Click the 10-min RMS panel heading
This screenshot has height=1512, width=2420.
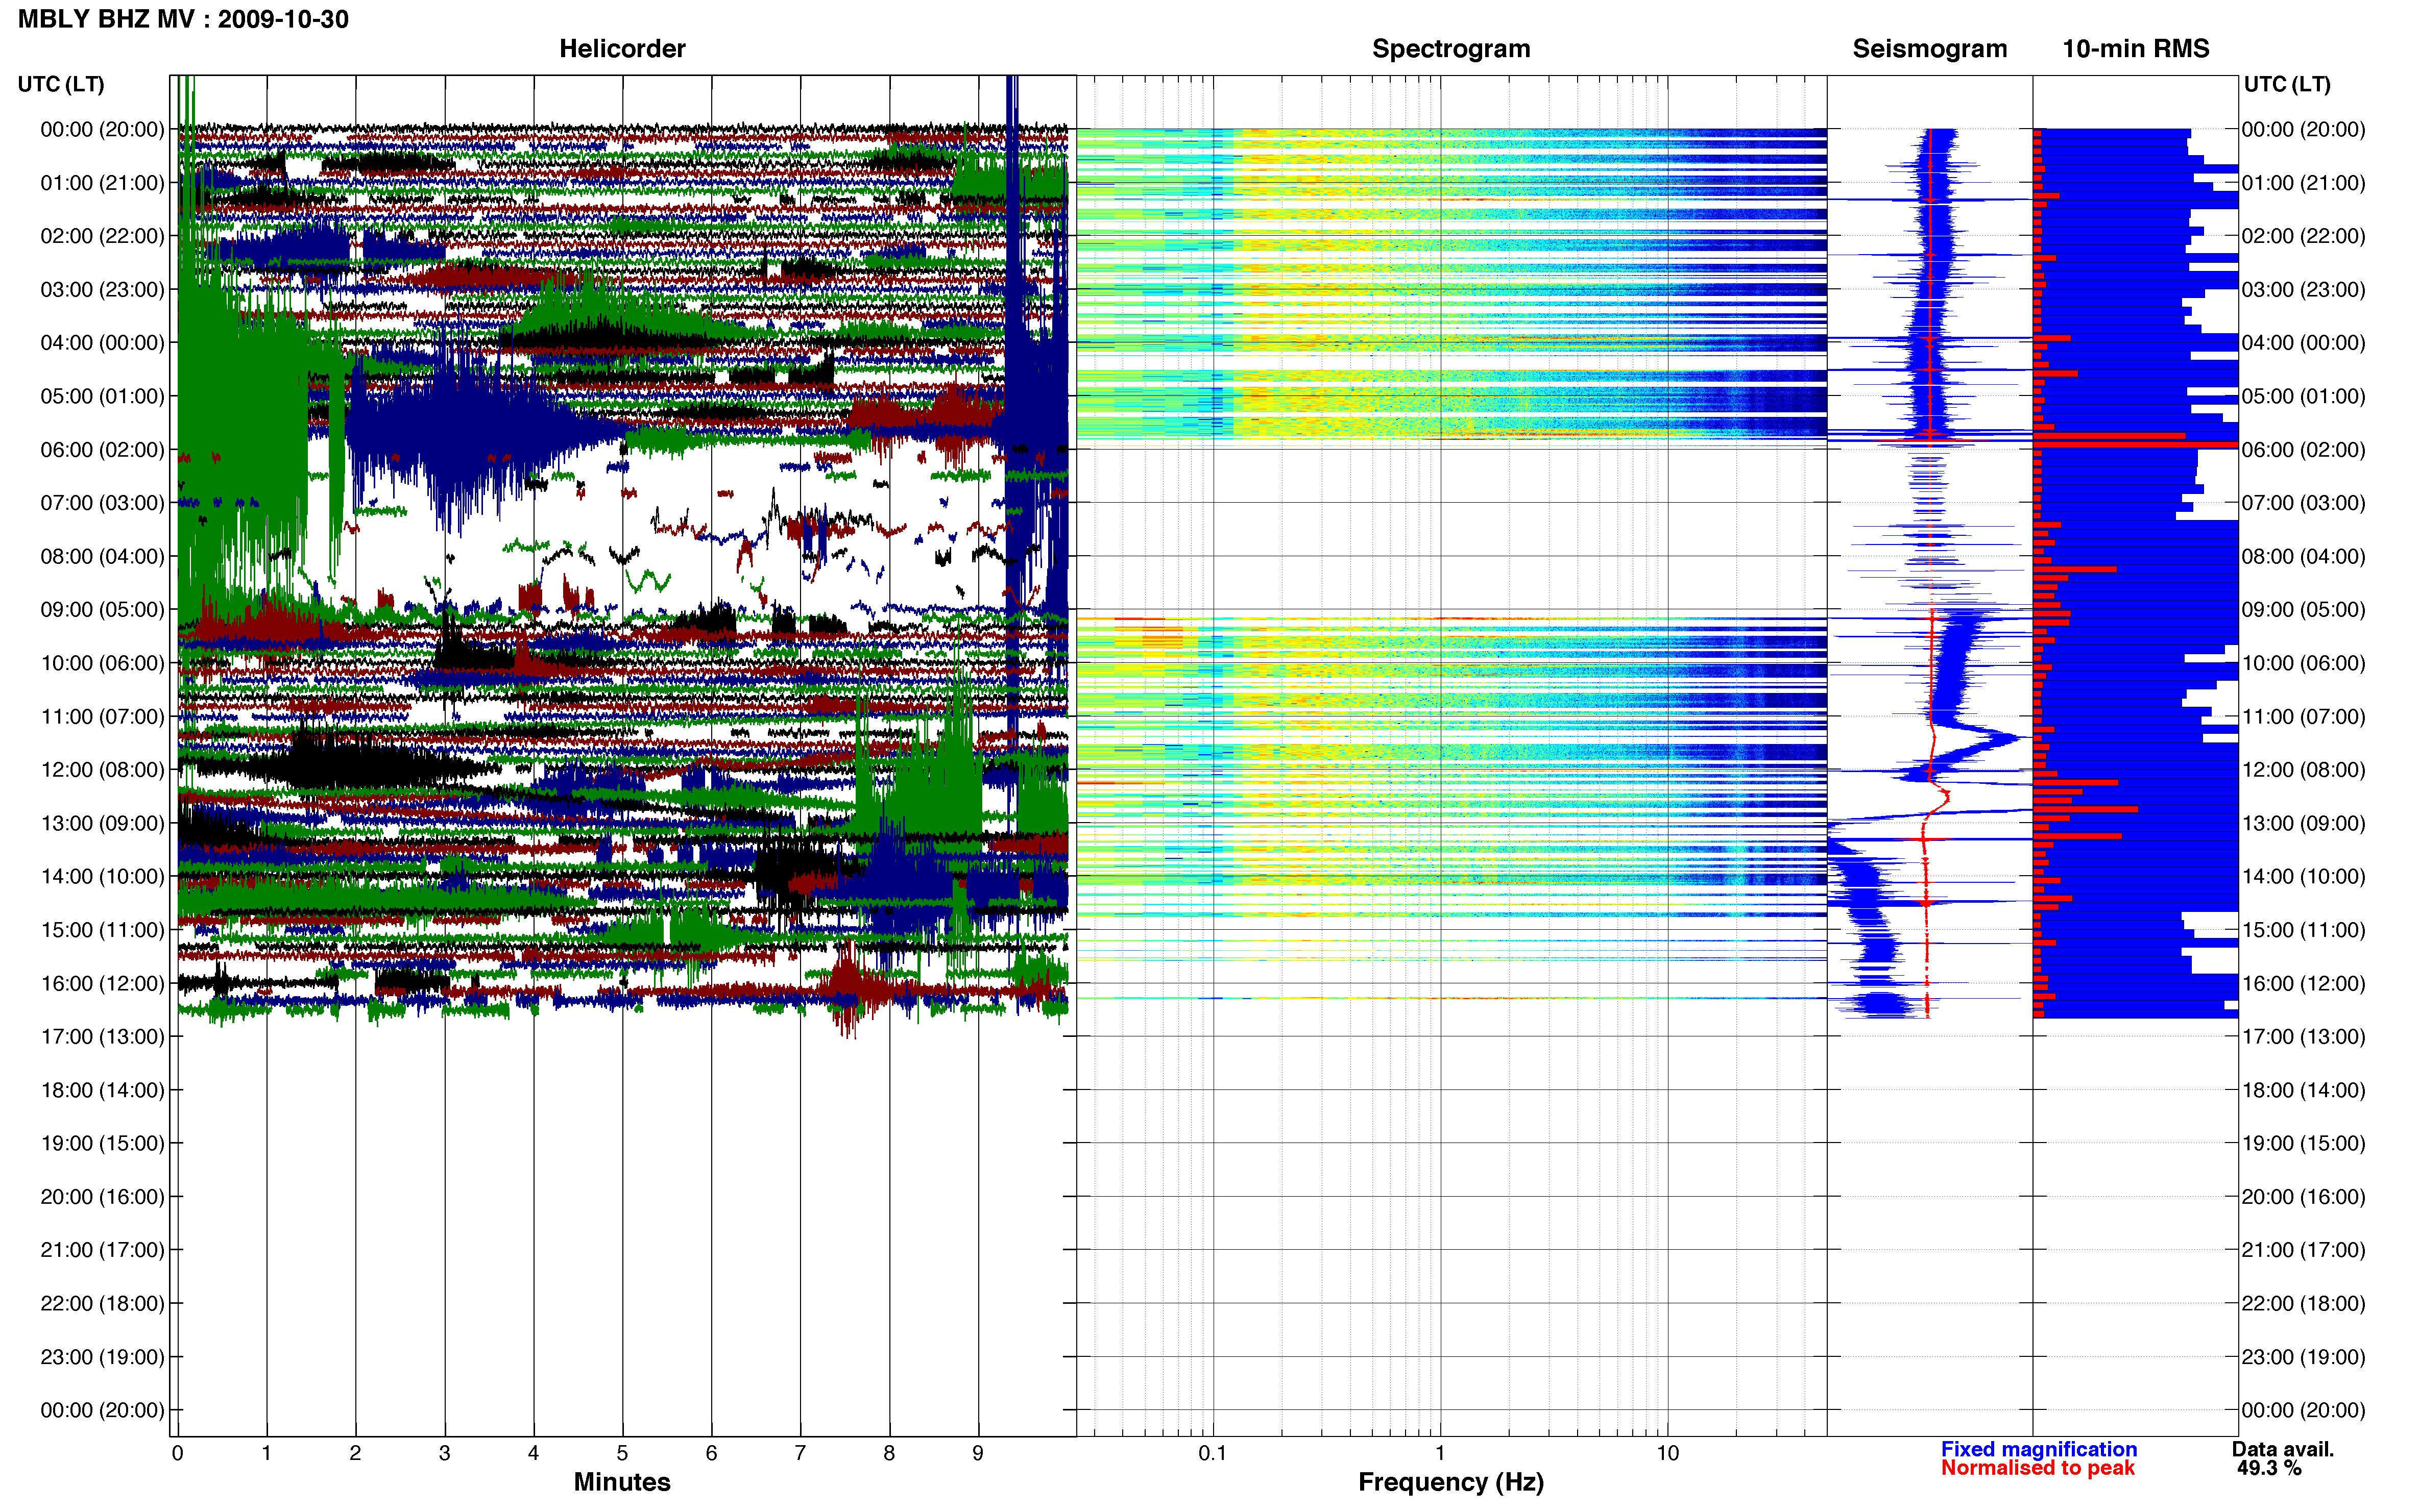pos(2135,48)
